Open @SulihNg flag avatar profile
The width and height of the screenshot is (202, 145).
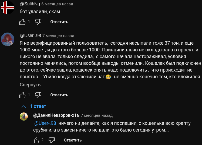tap(7, 8)
